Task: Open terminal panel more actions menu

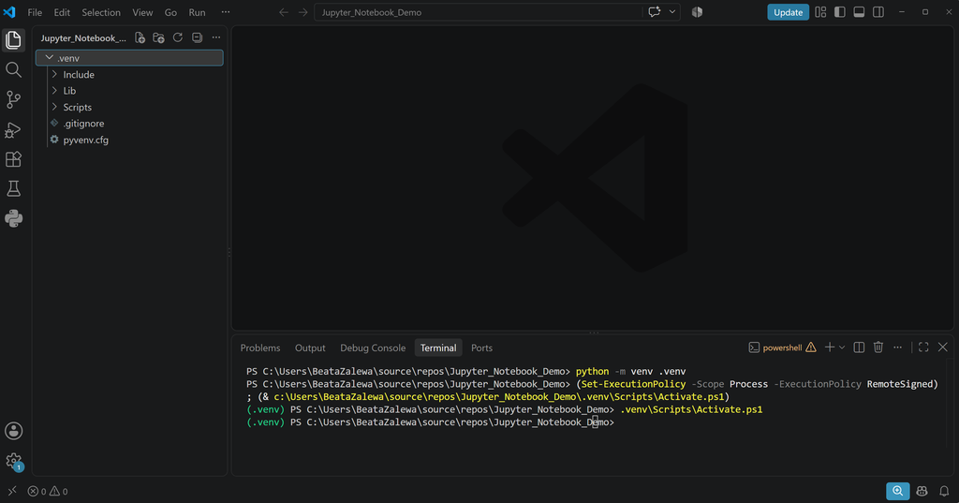Action: click(898, 348)
